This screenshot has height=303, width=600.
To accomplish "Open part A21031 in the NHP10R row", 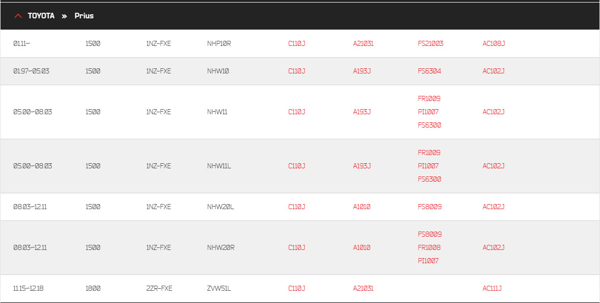I will click(x=363, y=44).
